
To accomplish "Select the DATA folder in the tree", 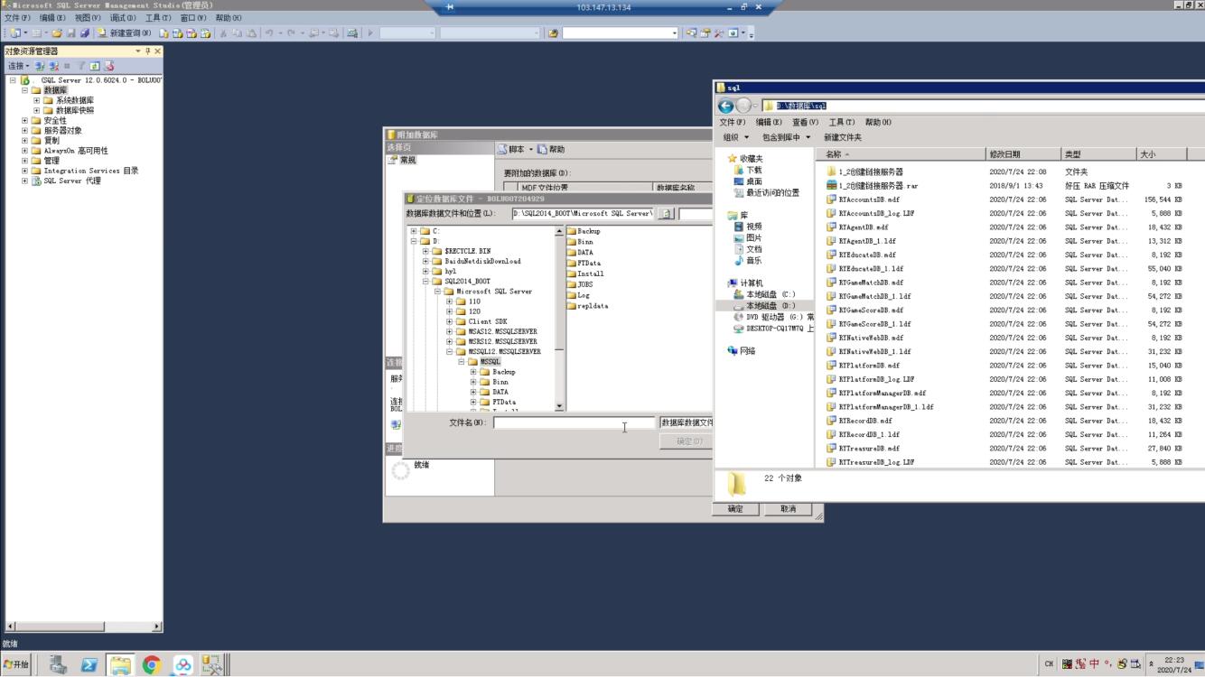I will [500, 393].
